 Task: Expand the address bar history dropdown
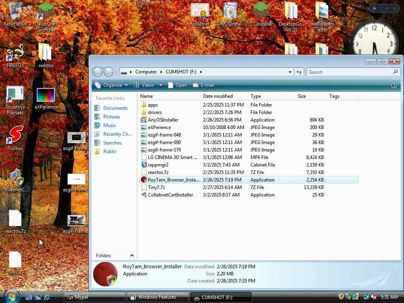coord(290,72)
